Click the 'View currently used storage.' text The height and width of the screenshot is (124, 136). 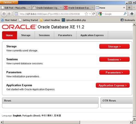[22, 51]
